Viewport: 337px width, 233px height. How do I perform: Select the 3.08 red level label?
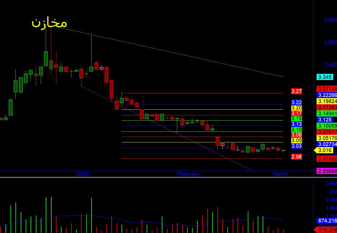[296, 135]
